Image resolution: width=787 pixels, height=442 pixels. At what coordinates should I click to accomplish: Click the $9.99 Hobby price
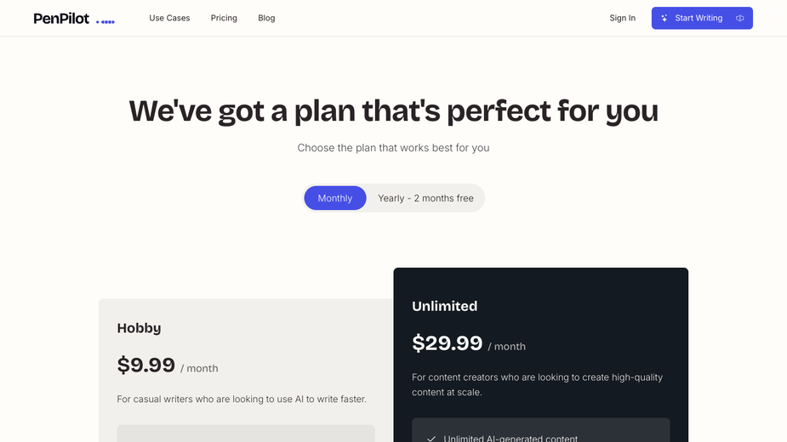tap(146, 365)
